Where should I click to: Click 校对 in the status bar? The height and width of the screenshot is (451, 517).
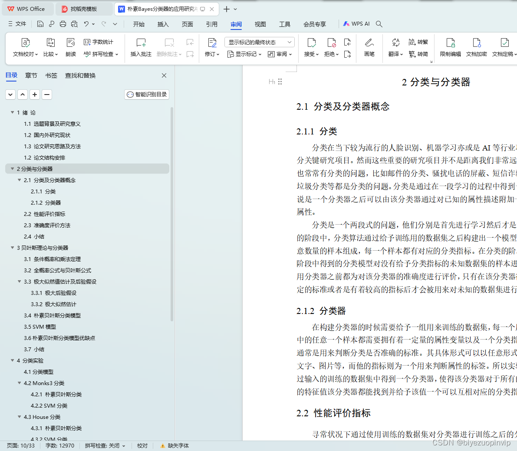[x=142, y=446]
